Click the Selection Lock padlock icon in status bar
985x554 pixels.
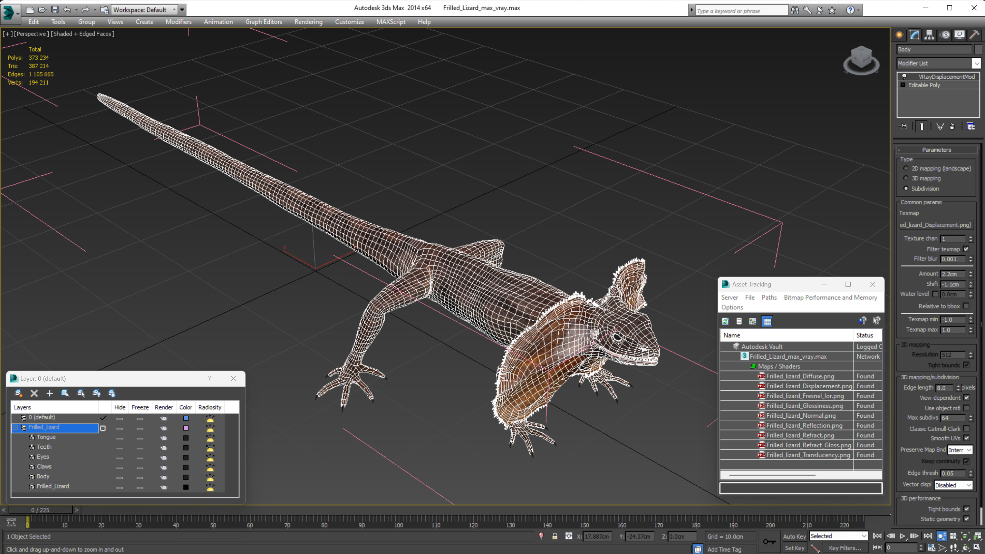pos(555,536)
